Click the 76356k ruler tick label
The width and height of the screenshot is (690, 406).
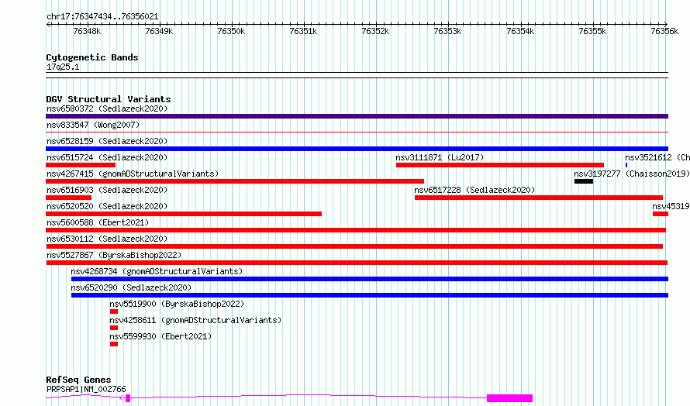tap(664, 31)
